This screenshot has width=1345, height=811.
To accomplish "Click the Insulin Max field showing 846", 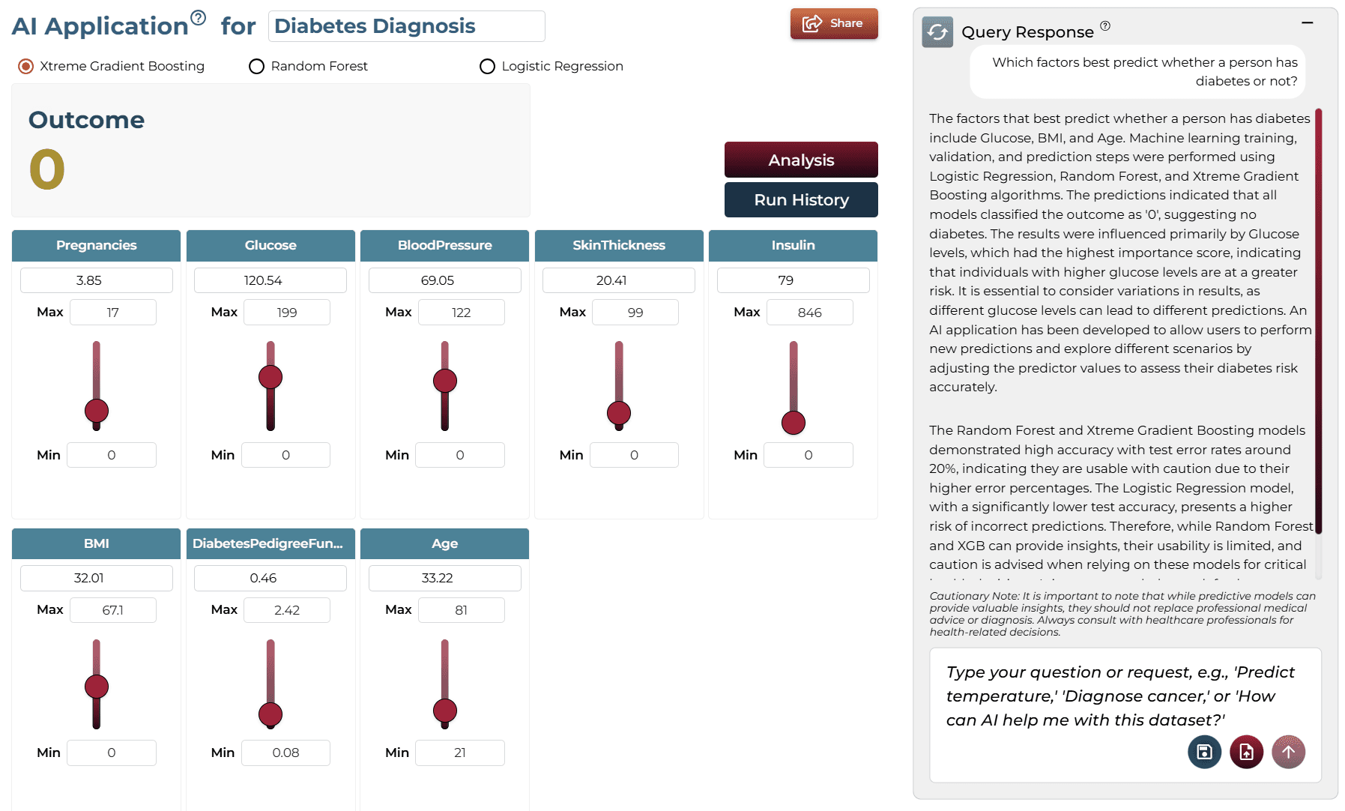I will tap(809, 313).
